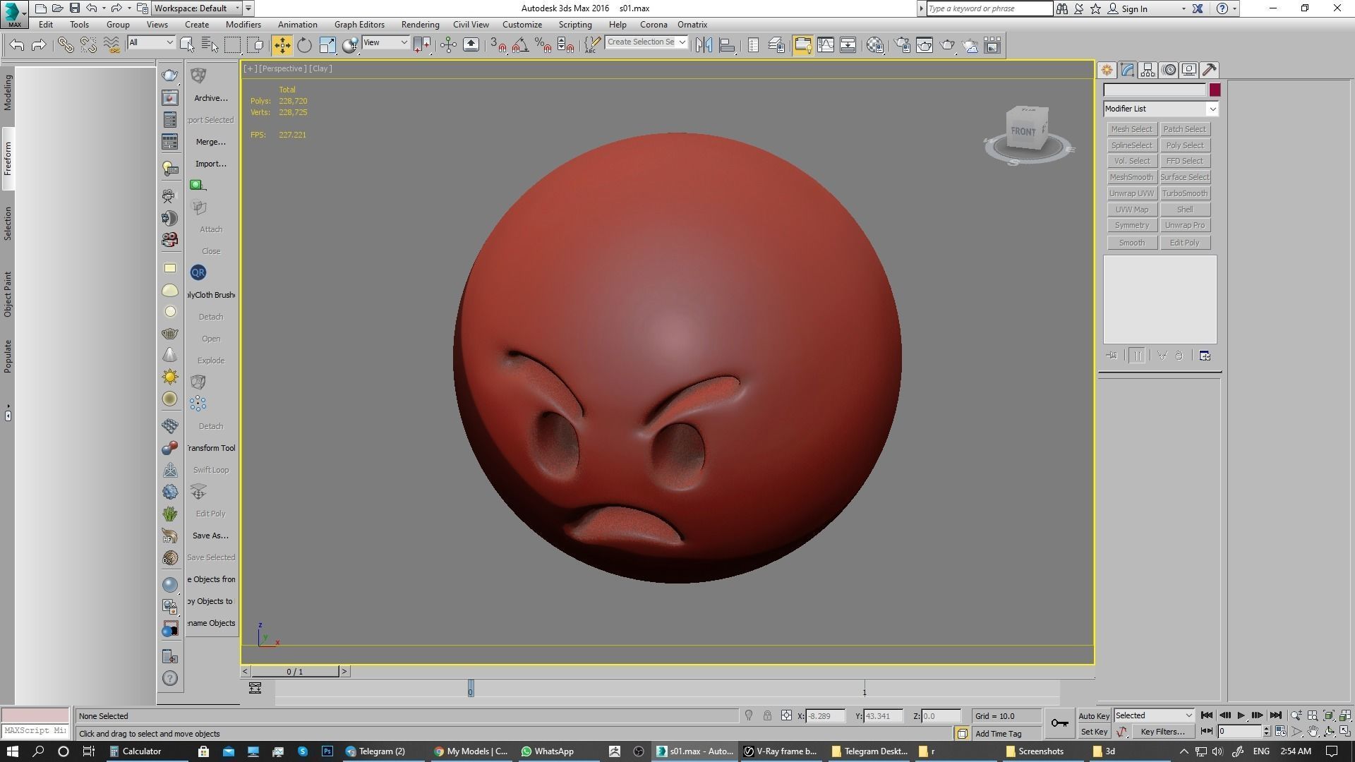1355x762 pixels.
Task: Click the object color swatch
Action: pyautogui.click(x=1215, y=90)
